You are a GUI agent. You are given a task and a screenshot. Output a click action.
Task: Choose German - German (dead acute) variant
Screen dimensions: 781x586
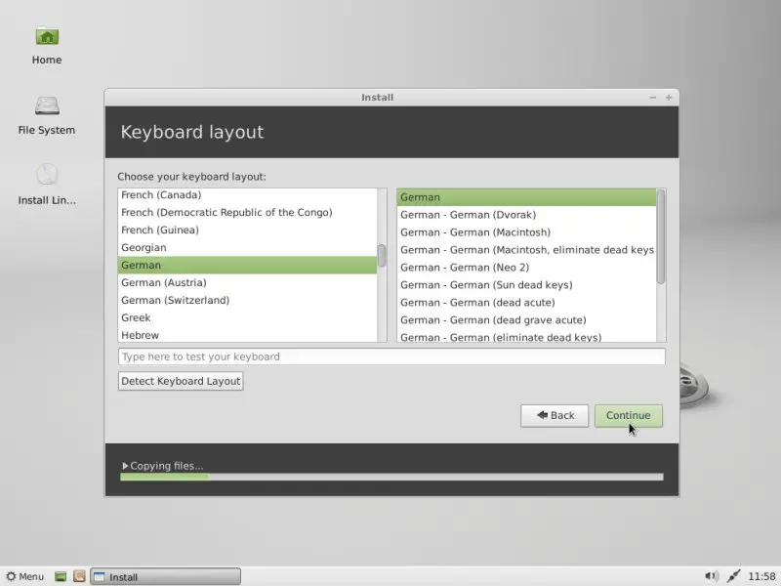tap(526, 303)
